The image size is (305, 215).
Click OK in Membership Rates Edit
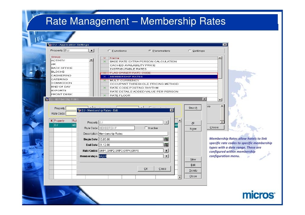pyautogui.click(x=146, y=169)
